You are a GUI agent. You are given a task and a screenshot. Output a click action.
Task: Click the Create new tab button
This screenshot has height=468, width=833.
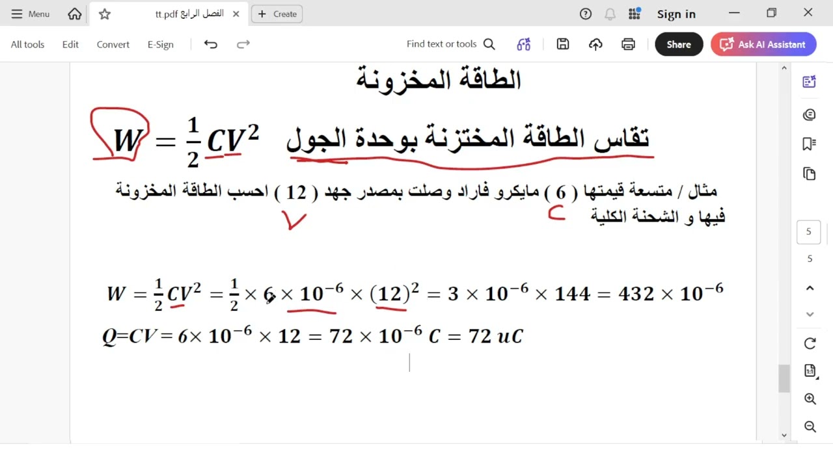click(x=277, y=14)
